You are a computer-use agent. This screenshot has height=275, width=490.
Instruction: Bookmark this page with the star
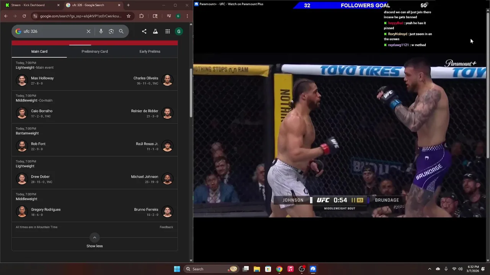click(x=129, y=16)
